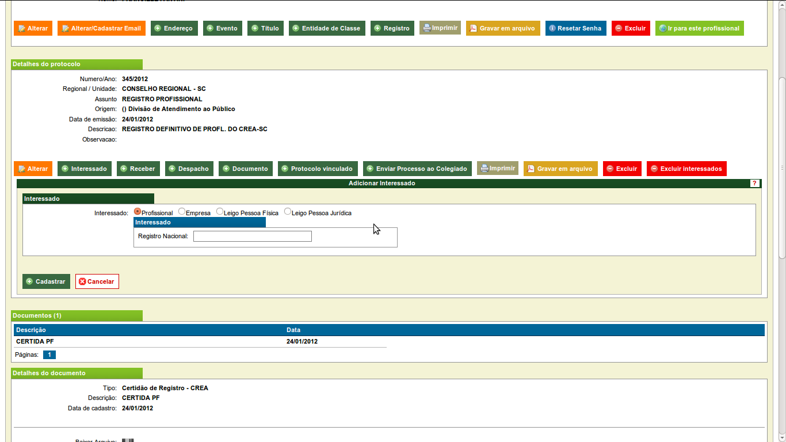The width and height of the screenshot is (786, 442).
Task: Click the Receber button
Action: (138, 169)
